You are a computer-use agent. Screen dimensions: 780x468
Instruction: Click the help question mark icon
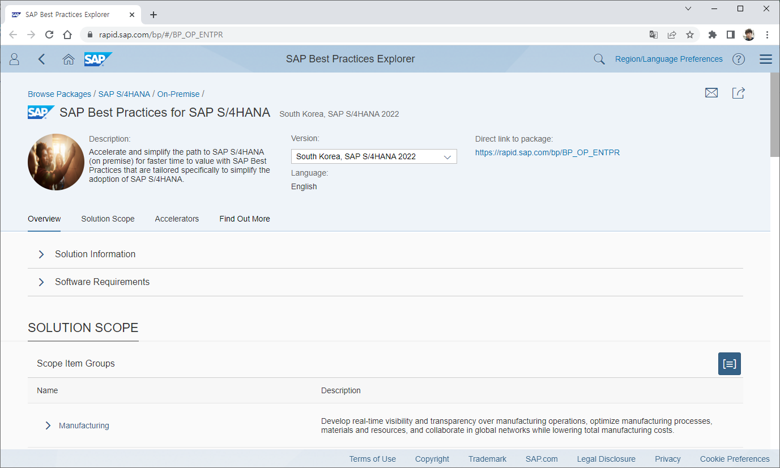pyautogui.click(x=738, y=59)
